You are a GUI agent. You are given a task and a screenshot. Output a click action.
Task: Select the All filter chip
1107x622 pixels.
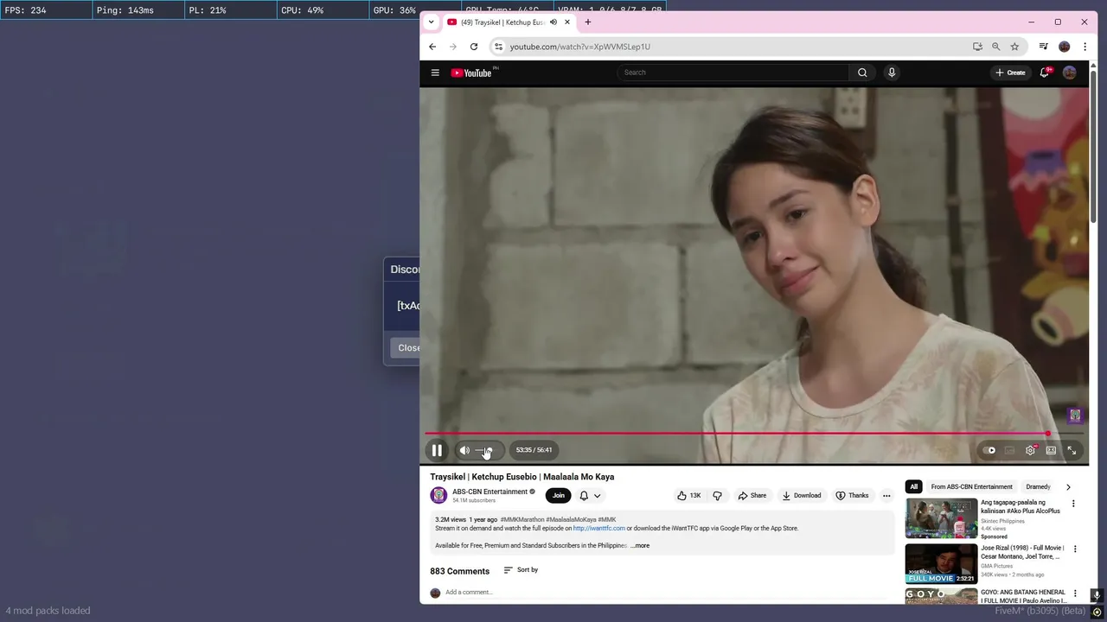(913, 487)
